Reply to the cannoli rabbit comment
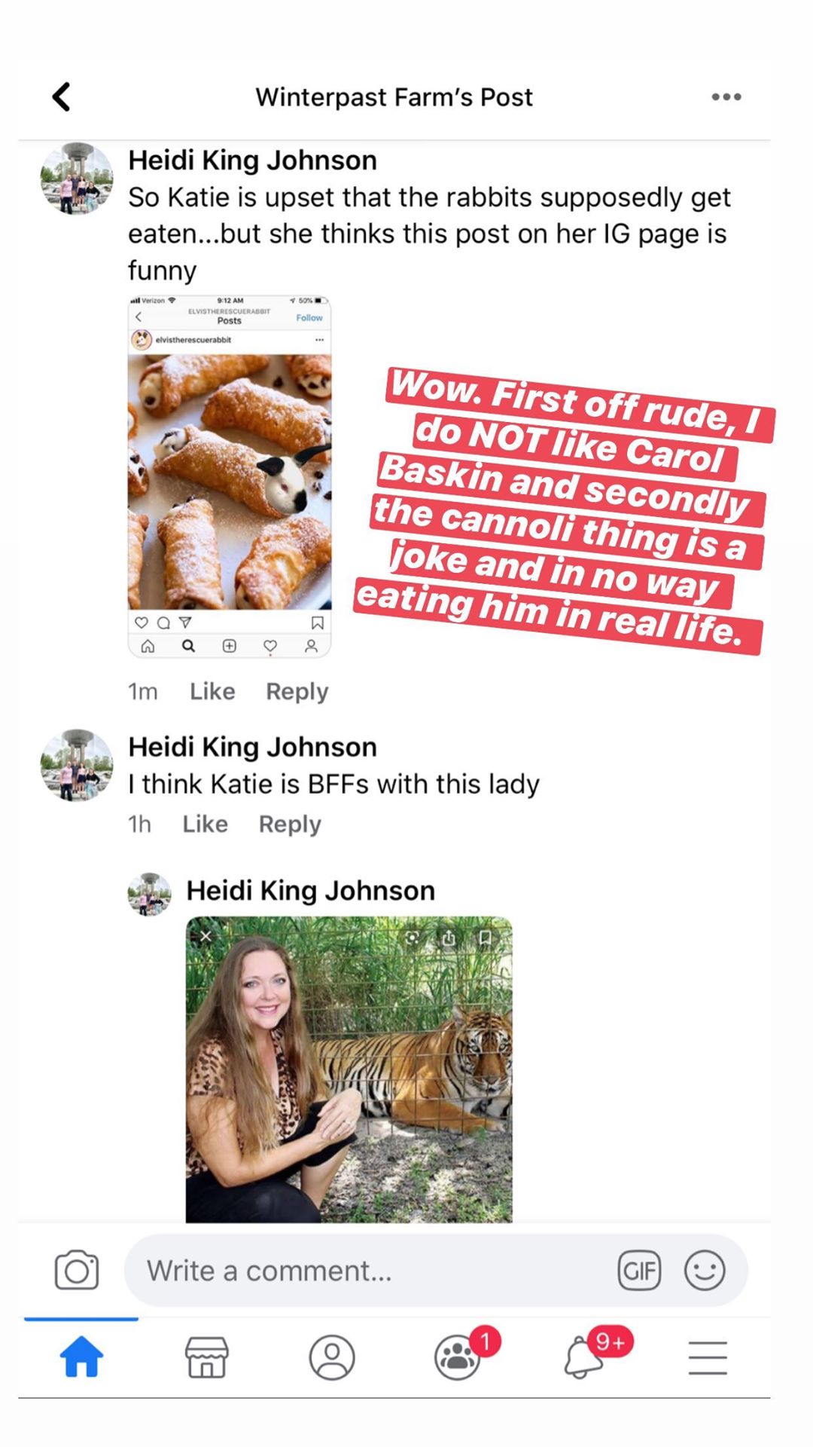The width and height of the screenshot is (813, 1447). [297, 691]
